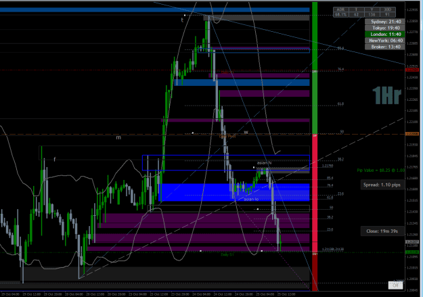
Task: Click the '25 Oct 04:00' time axis label
Action: pyautogui.click(x=265, y=294)
